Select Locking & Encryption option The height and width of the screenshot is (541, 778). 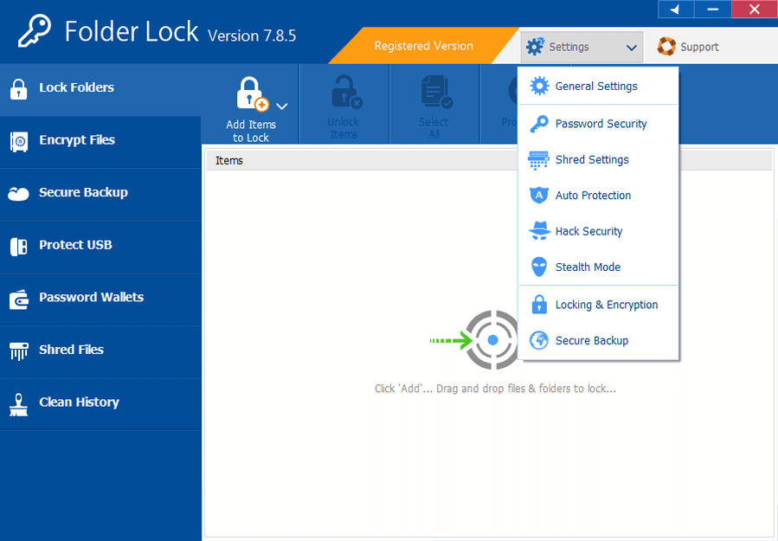[x=606, y=305]
